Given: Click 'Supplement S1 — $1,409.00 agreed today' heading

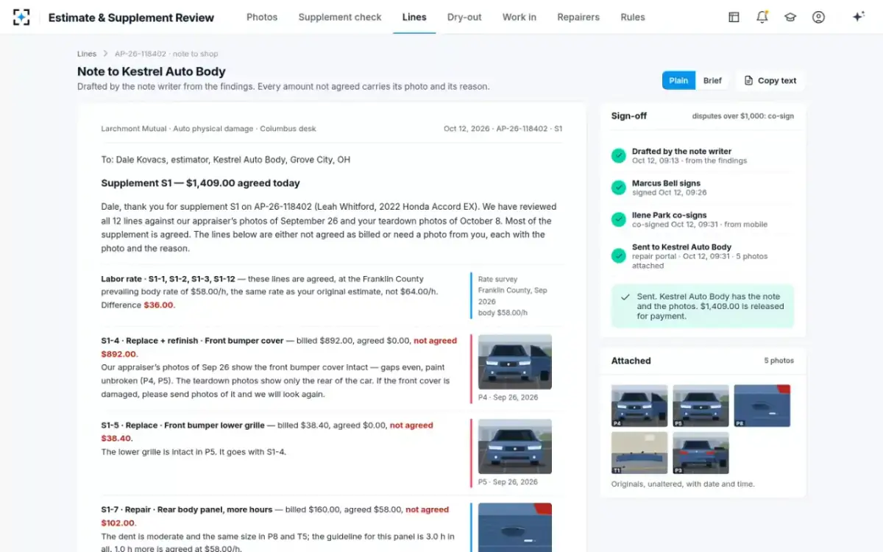Looking at the screenshot, I should click(200, 183).
